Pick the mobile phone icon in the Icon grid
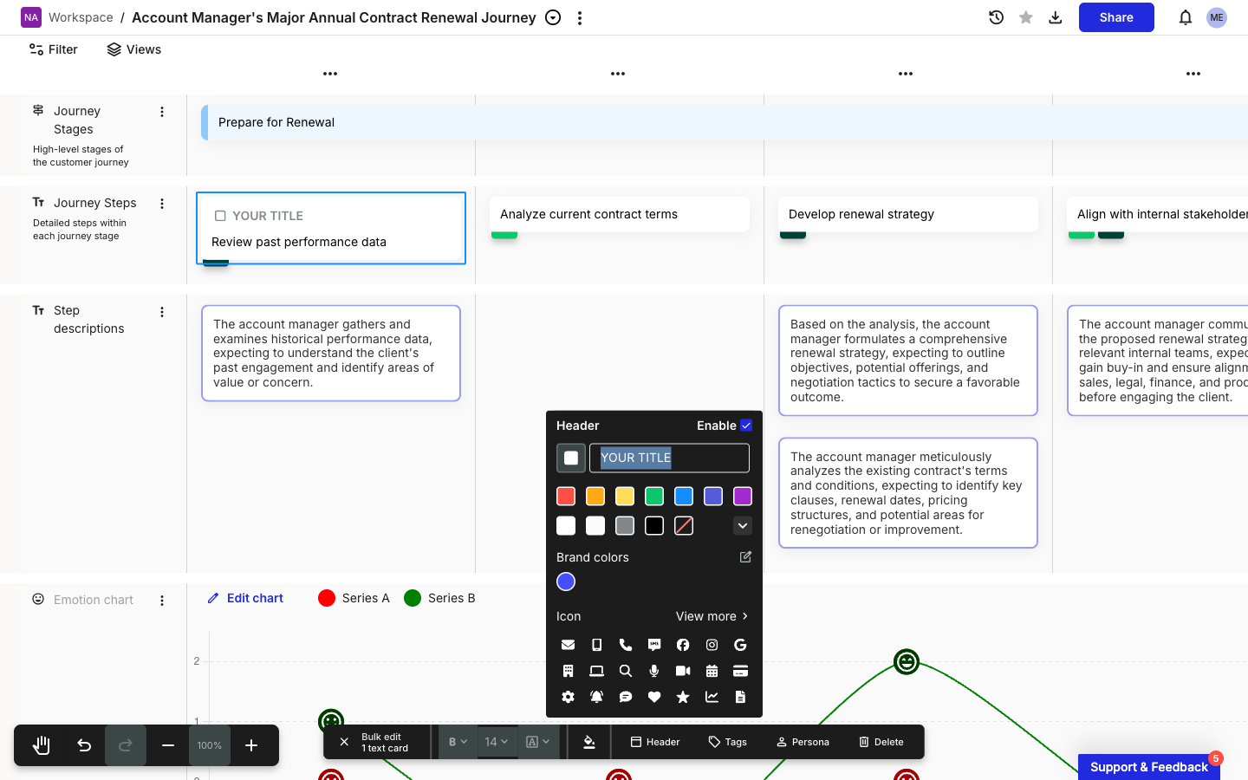 tap(596, 645)
